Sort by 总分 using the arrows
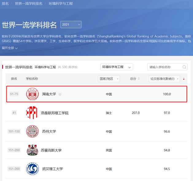The image size is (193, 181). tap(139, 79)
